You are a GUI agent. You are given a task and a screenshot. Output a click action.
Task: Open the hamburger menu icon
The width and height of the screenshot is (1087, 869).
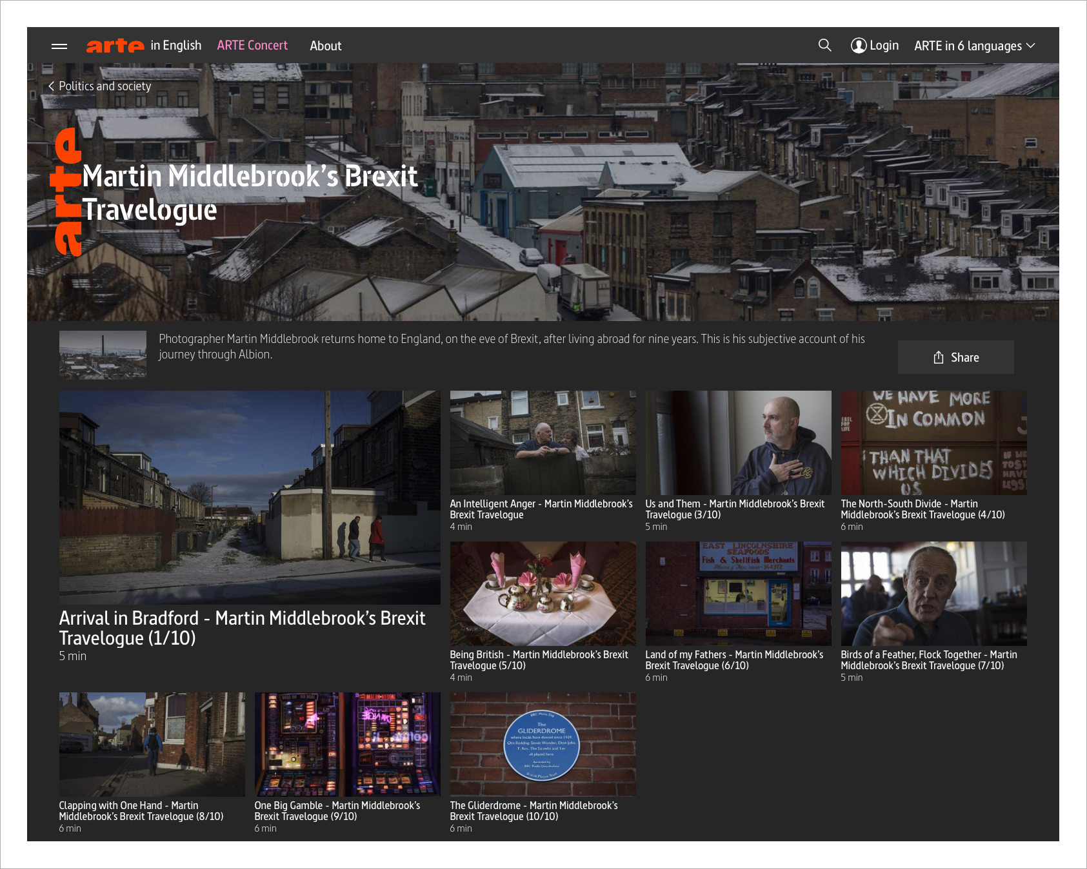(59, 46)
